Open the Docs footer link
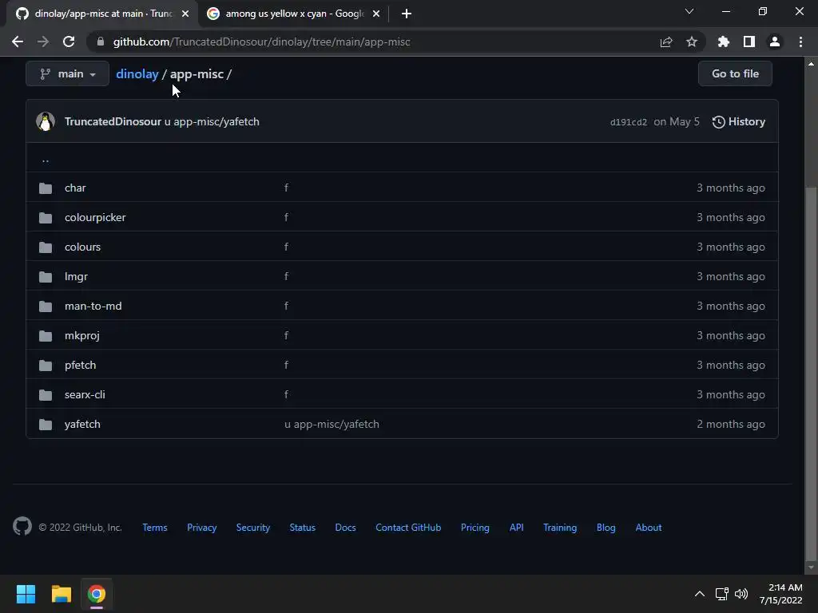Image resolution: width=818 pixels, height=613 pixels. pyautogui.click(x=345, y=528)
